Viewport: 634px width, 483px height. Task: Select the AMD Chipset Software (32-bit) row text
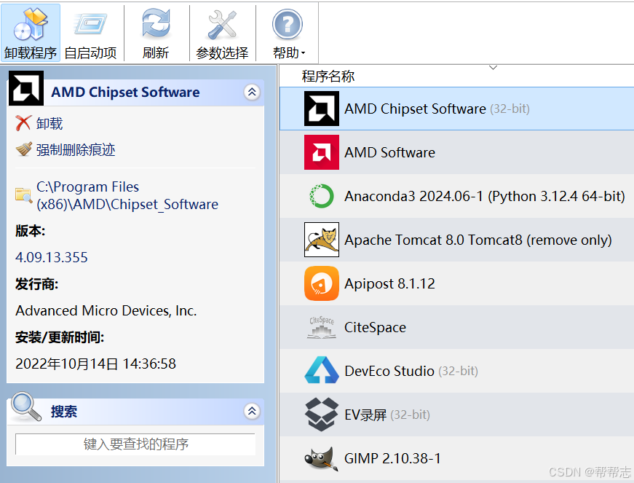pyautogui.click(x=437, y=109)
